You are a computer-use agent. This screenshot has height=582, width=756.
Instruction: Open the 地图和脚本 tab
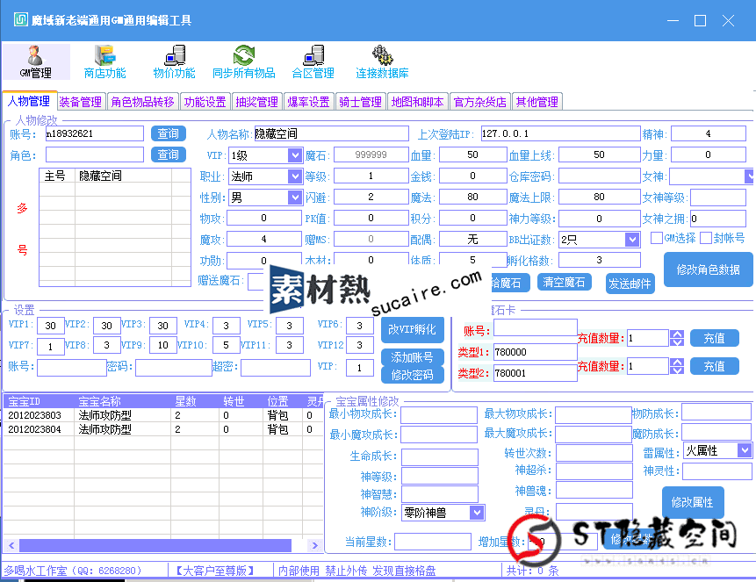point(418,102)
